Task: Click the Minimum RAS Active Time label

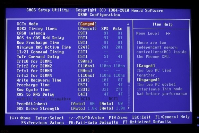Action: point(44,47)
